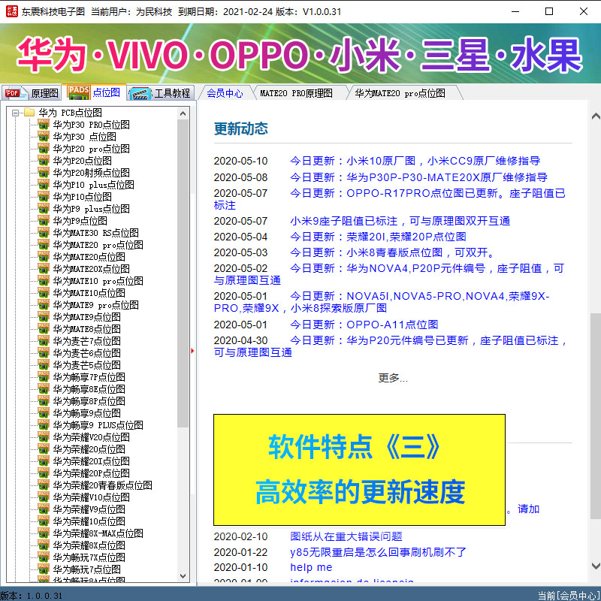Collapse the 华为 PCB点位图 tree node
This screenshot has height=601, width=601.
click(x=15, y=113)
